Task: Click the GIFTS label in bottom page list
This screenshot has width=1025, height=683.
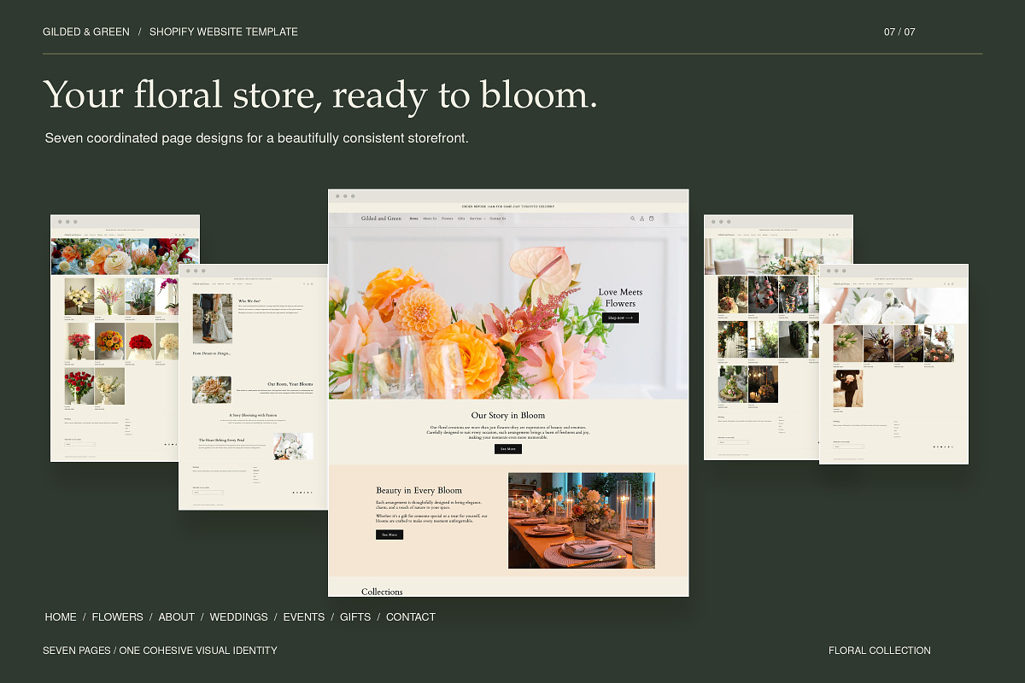Action: 355,616
